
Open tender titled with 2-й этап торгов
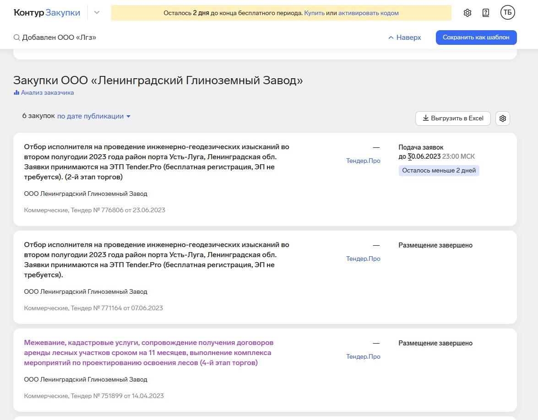pos(157,162)
